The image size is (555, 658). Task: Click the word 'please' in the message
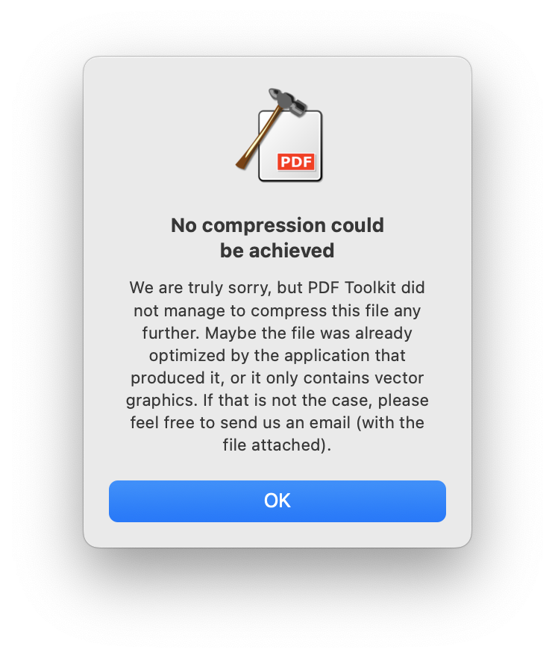coord(403,401)
